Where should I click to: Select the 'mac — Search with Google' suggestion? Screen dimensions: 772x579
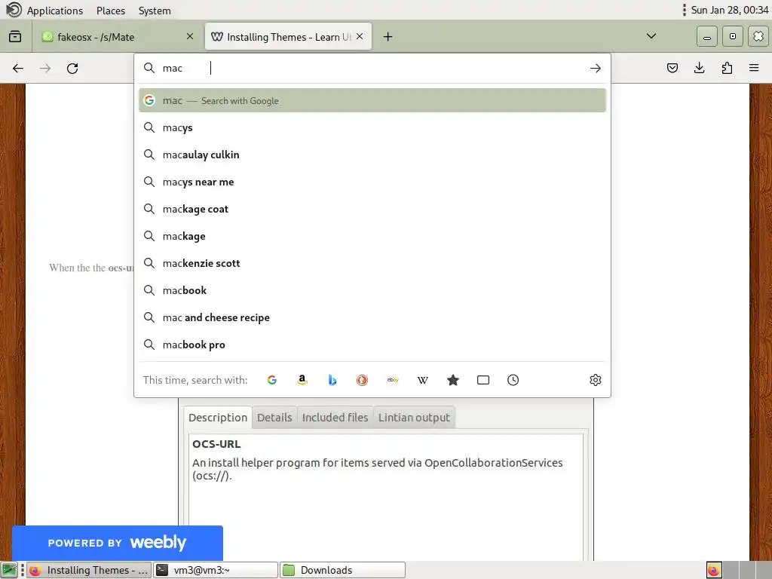coord(372,100)
